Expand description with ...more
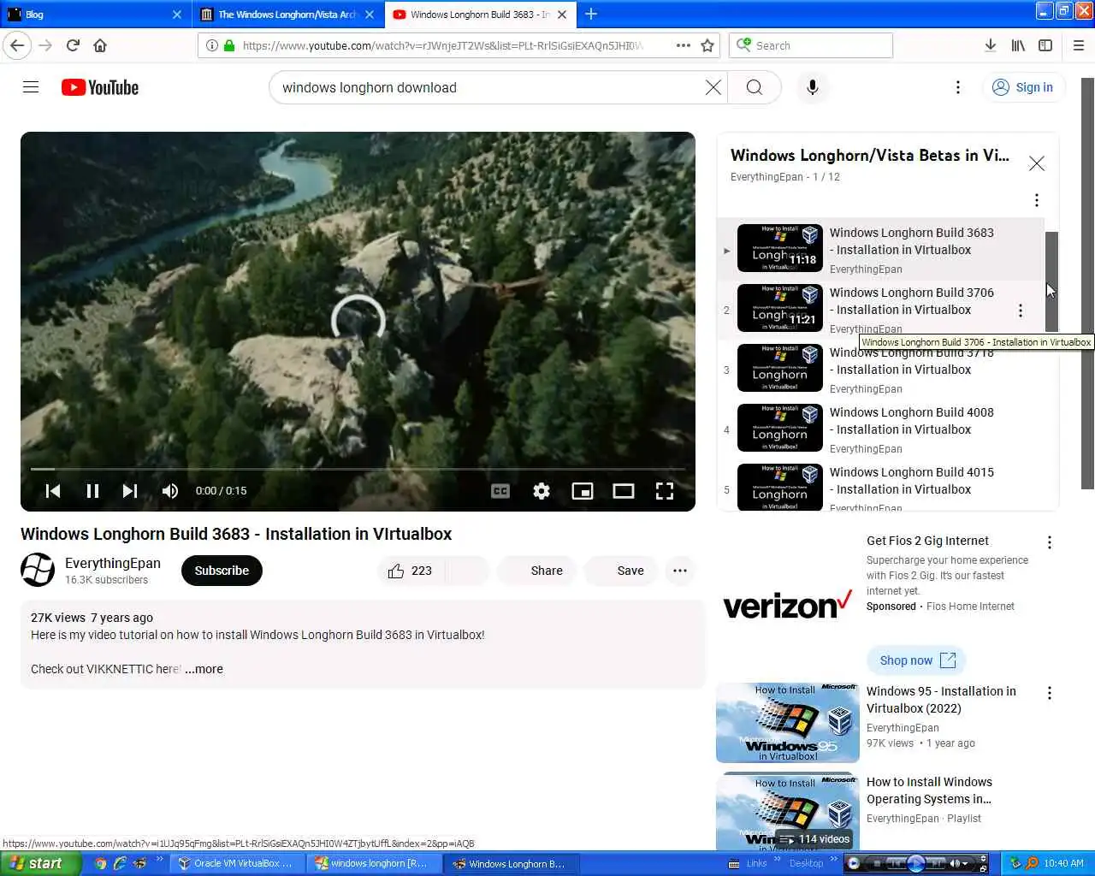This screenshot has height=876, width=1095. [x=204, y=669]
